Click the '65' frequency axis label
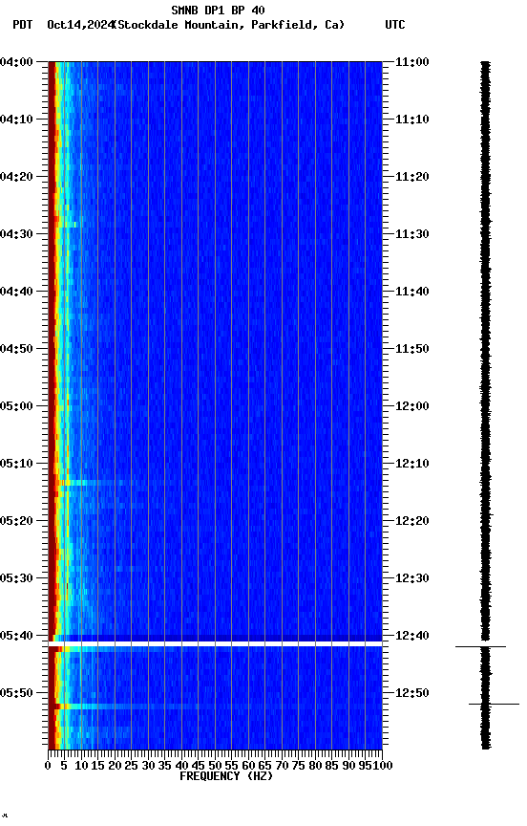This screenshot has width=527, height=826. click(x=265, y=766)
